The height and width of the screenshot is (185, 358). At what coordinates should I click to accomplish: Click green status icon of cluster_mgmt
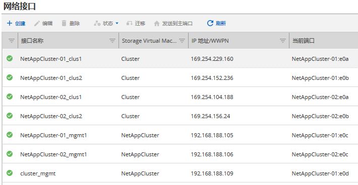pos(10,173)
